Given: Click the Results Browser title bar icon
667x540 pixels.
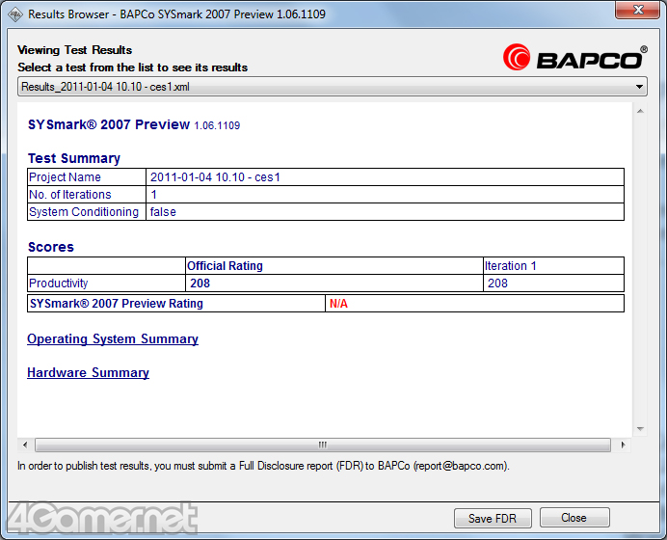Looking at the screenshot, I should click(x=14, y=14).
